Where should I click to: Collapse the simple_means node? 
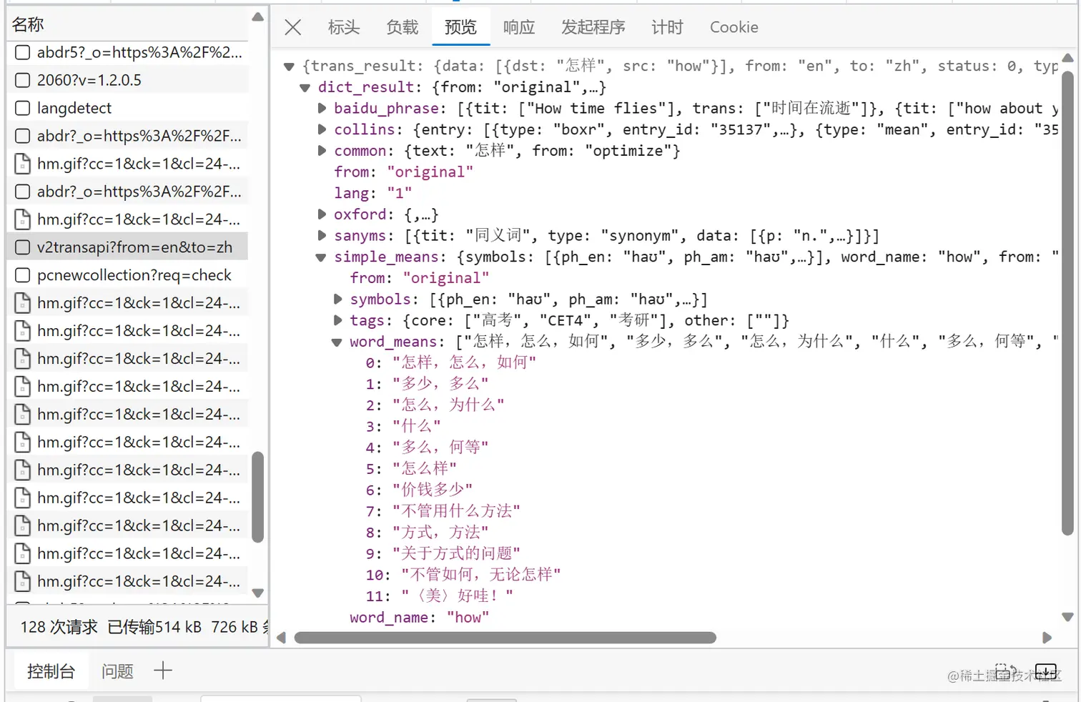321,257
